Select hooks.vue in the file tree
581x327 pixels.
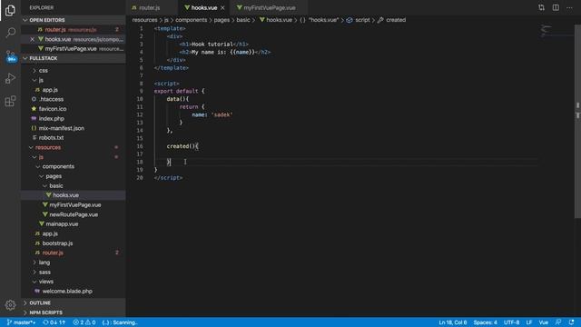click(x=65, y=195)
